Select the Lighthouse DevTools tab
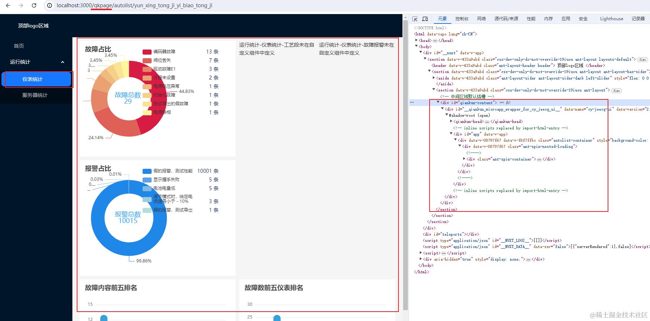 coord(612,19)
